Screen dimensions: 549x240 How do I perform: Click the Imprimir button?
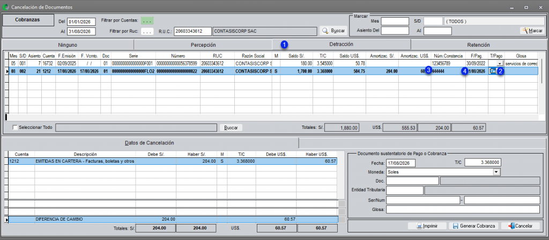[427, 226]
